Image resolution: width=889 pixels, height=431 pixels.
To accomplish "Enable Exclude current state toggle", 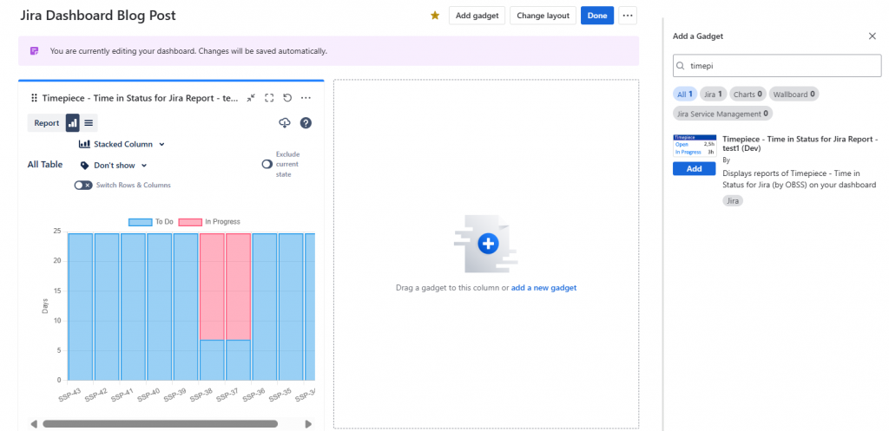I will point(267,164).
